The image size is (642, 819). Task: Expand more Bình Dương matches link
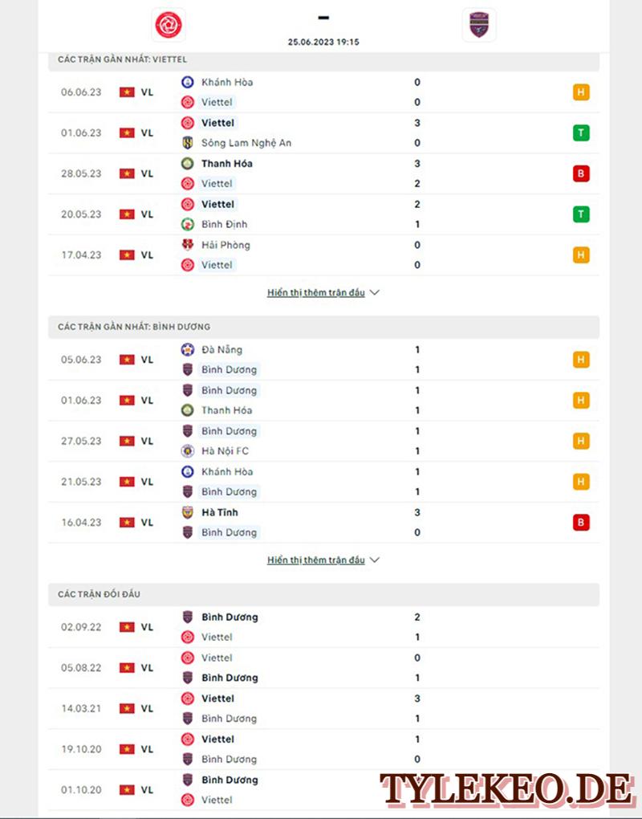[315, 560]
